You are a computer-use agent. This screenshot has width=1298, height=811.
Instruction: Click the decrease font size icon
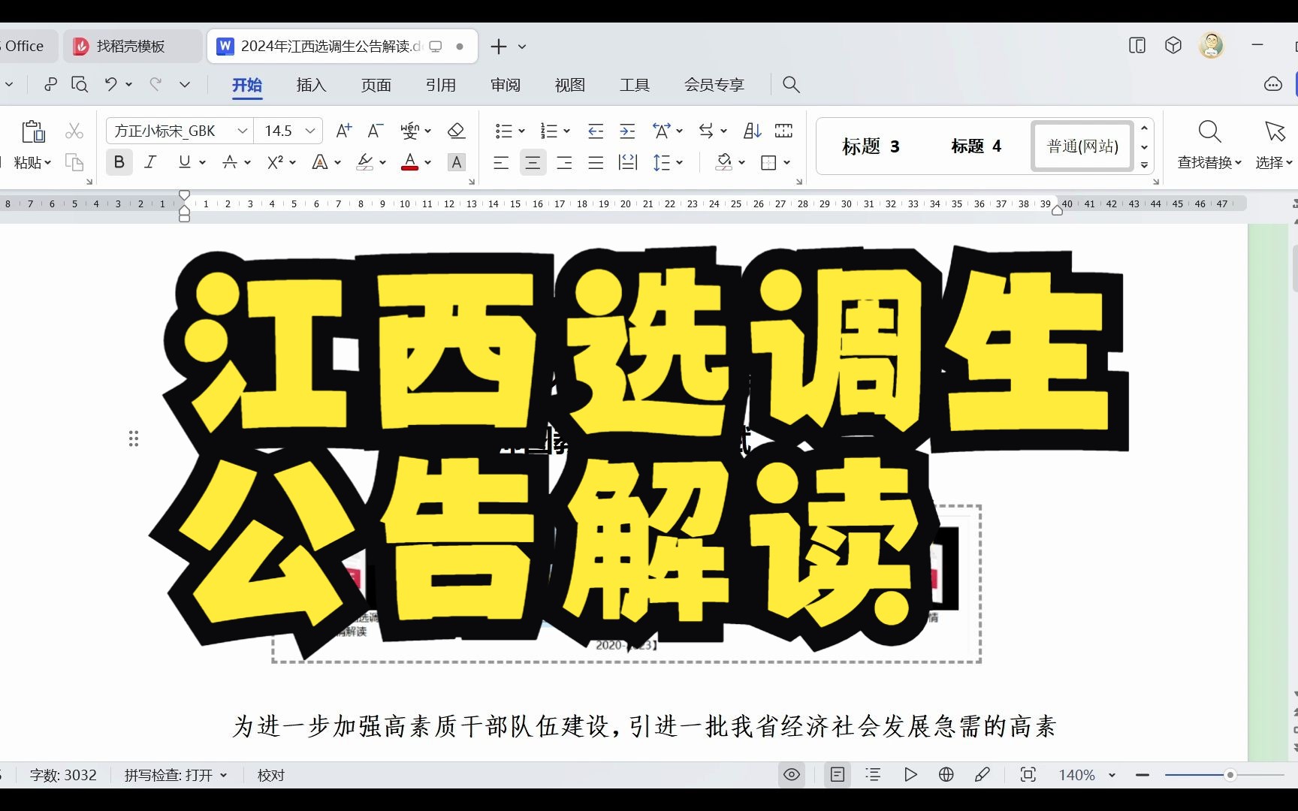(376, 131)
